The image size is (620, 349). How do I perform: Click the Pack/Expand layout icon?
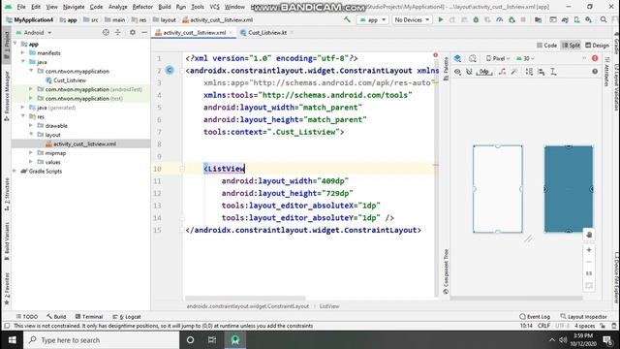point(529,72)
